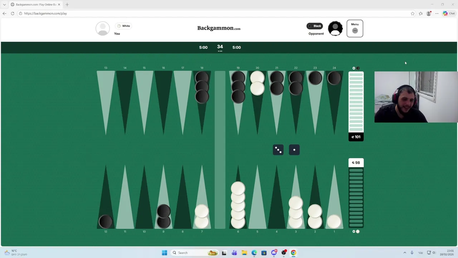Click the opponent's black avatar
This screenshot has width=458, height=258.
pyautogui.click(x=335, y=29)
